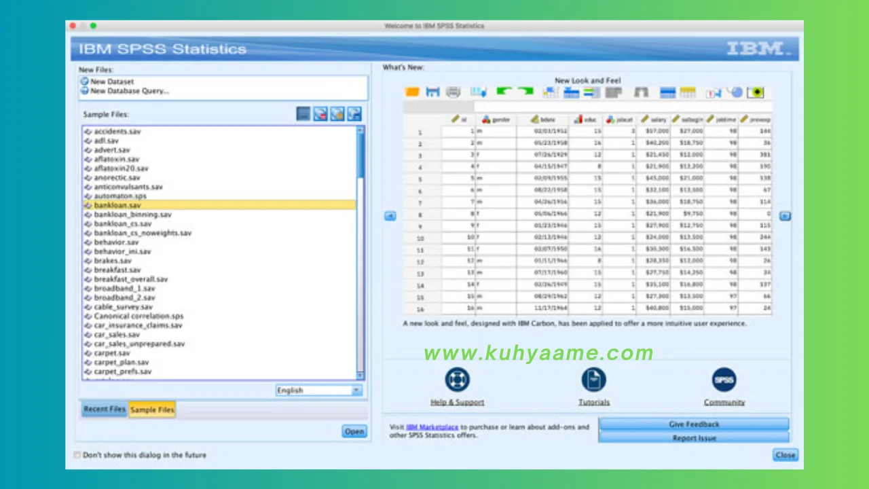
Task: Show previous What's New slide
Action: pos(390,216)
